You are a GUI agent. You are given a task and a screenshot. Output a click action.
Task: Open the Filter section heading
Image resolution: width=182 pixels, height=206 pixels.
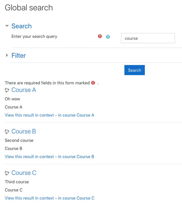tap(19, 55)
